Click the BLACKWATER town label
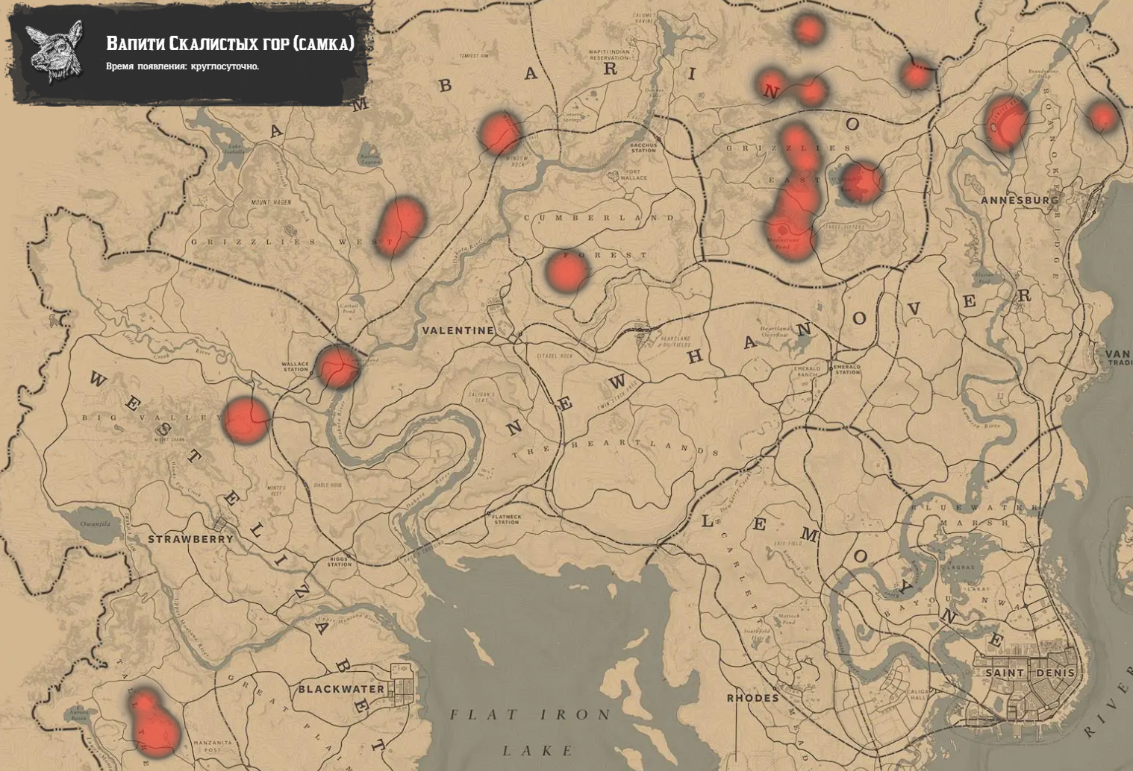Viewport: 1133px width, 771px height. tap(341, 689)
